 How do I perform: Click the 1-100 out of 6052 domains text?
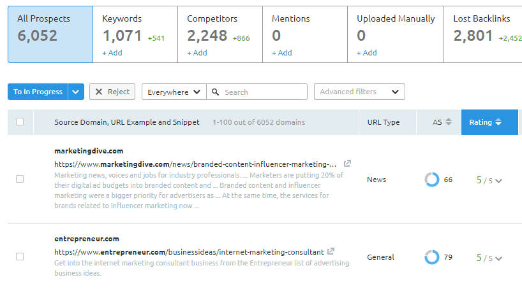coord(258,122)
